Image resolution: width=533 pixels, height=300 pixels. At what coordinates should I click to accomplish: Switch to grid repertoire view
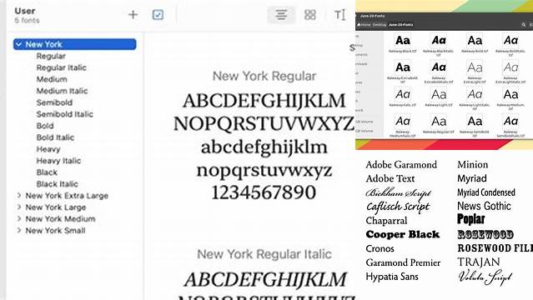pyautogui.click(x=310, y=15)
